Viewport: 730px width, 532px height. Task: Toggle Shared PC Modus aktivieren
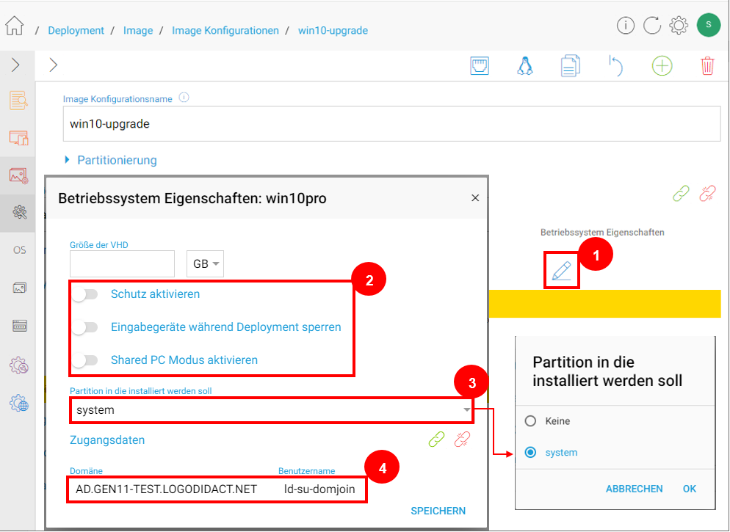(x=84, y=360)
